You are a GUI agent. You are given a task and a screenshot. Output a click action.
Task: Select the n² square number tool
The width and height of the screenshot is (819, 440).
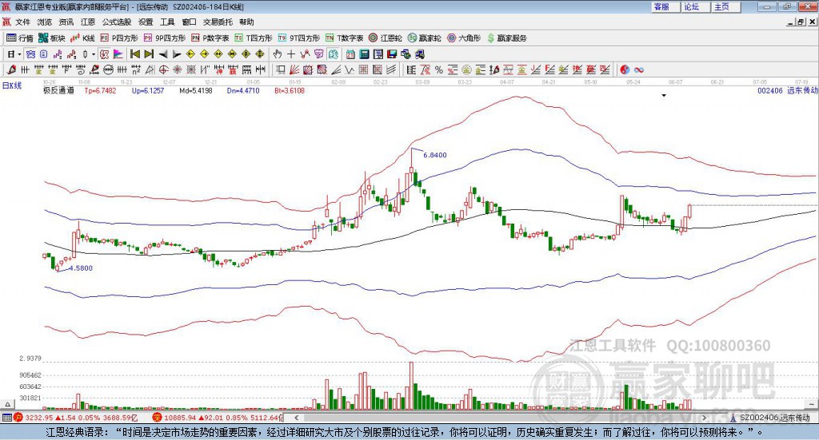coord(136,69)
